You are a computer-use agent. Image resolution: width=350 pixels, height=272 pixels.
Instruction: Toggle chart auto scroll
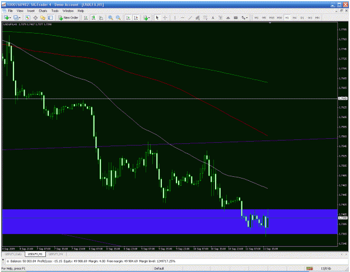128,17
